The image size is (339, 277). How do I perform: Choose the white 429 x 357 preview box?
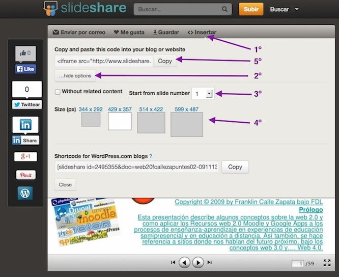coord(120,121)
